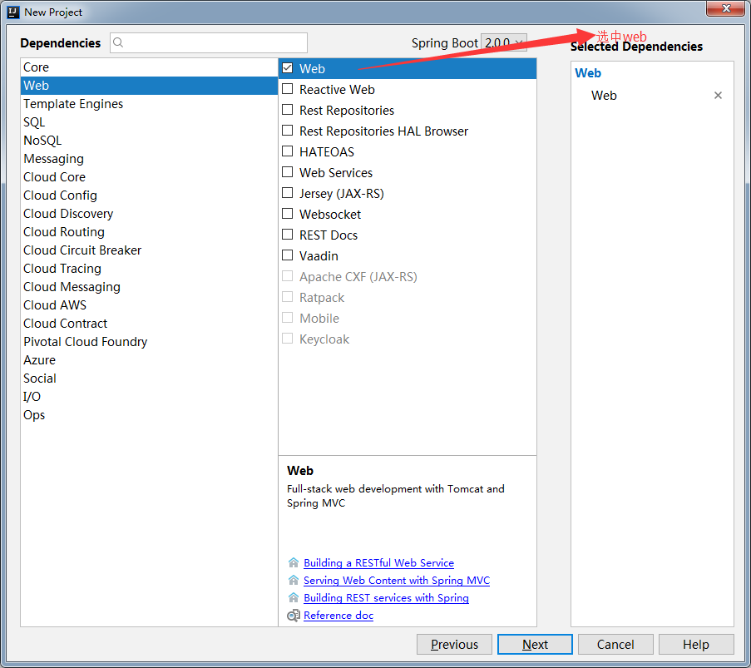751x668 pixels.
Task: Click the IntelliJ logo in the title bar
Action: [13, 12]
